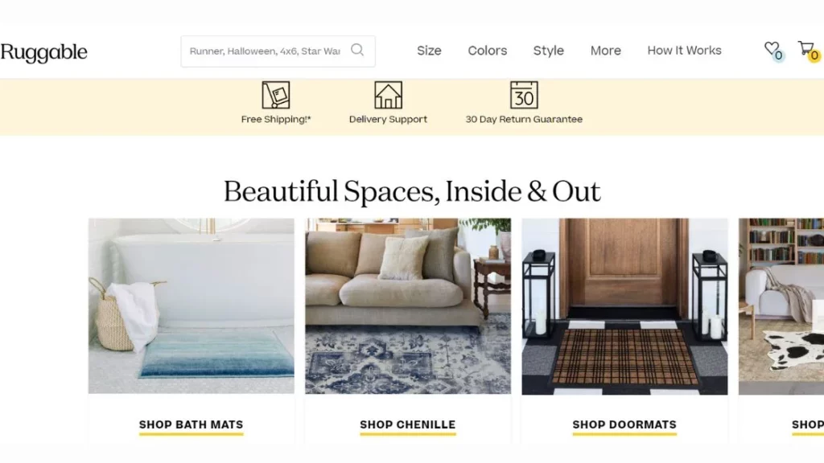Open the wishlist heart icon

click(772, 48)
